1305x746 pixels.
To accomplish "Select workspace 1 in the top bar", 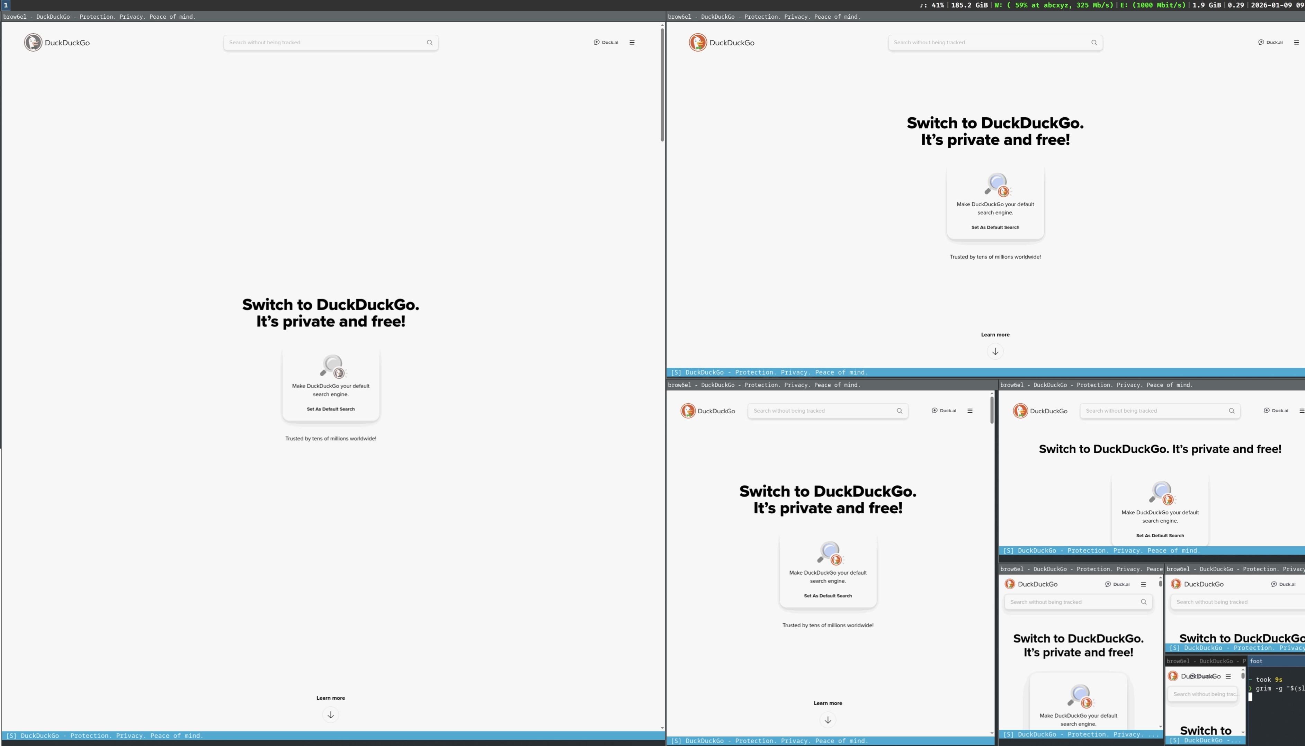I will pyautogui.click(x=6, y=5).
